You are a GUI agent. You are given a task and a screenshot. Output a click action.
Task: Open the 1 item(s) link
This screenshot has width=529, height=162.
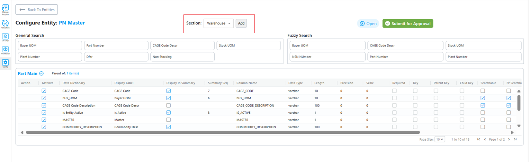(x=73, y=73)
